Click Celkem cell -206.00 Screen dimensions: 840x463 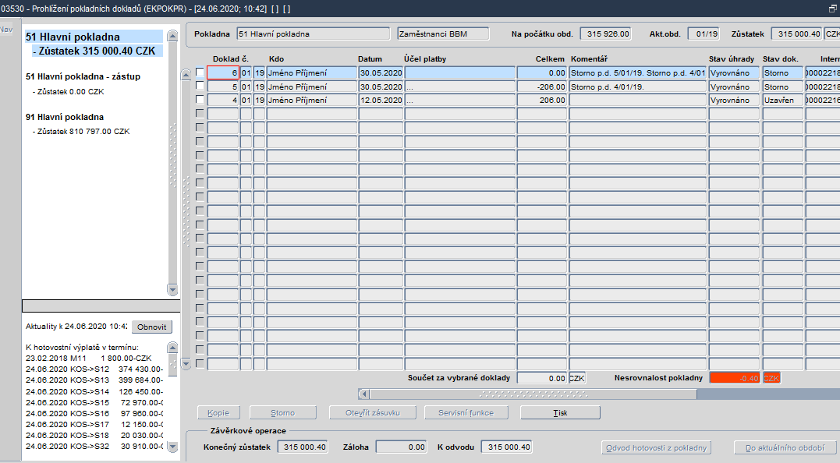[541, 87]
